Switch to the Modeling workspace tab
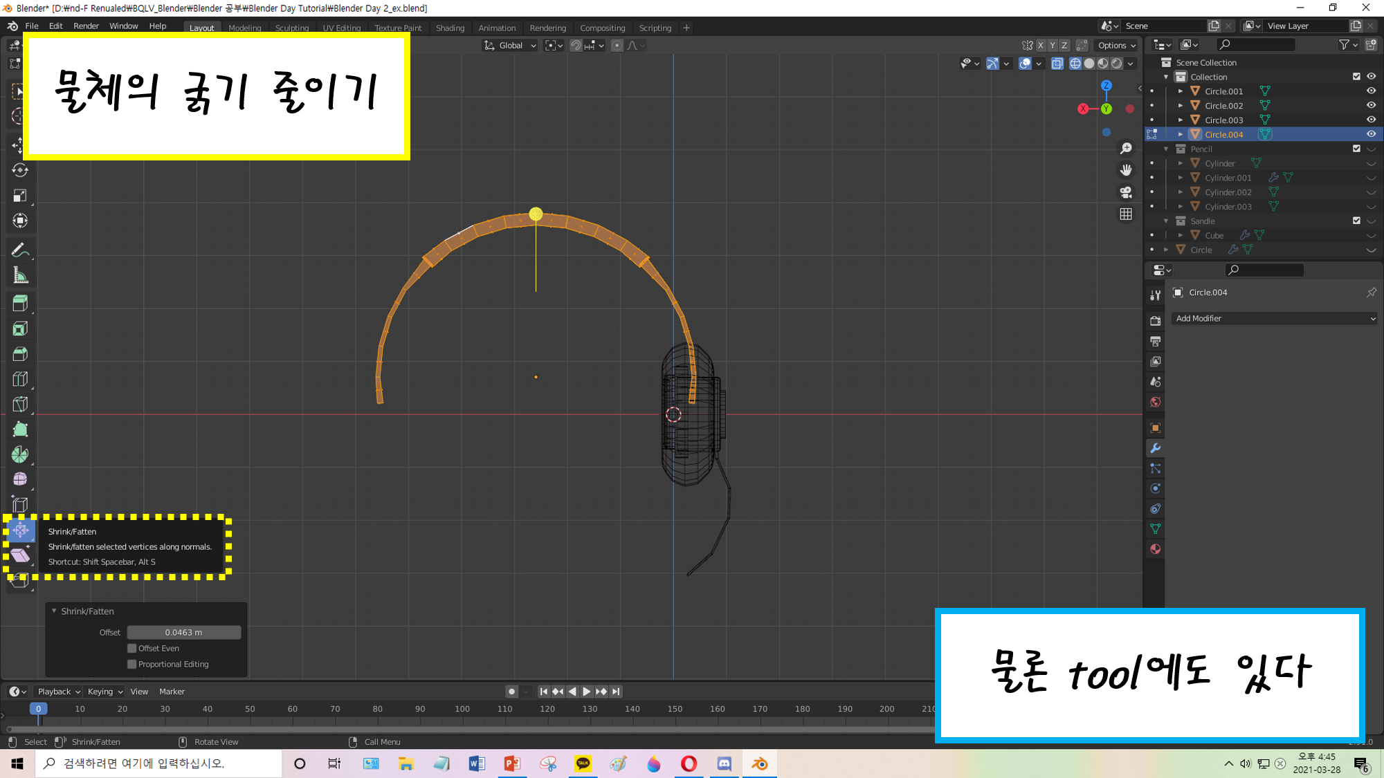This screenshot has width=1384, height=778. 244,28
